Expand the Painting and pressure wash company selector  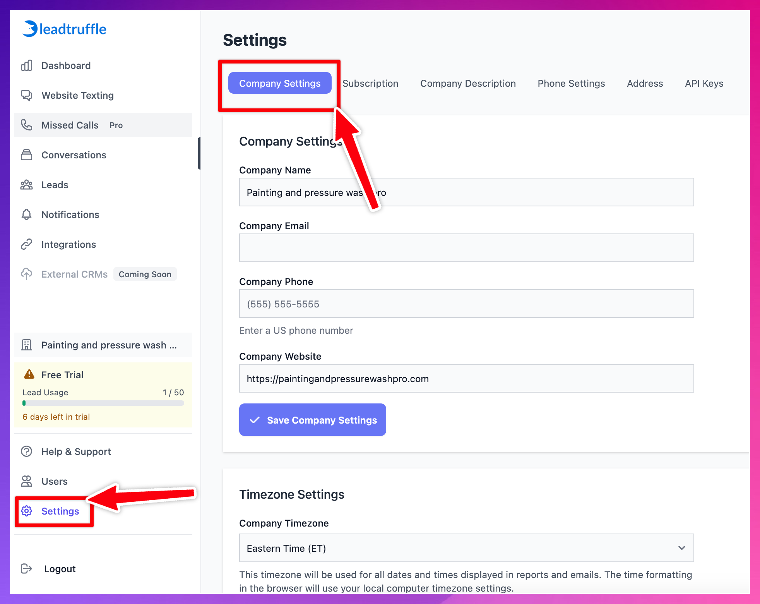click(103, 345)
